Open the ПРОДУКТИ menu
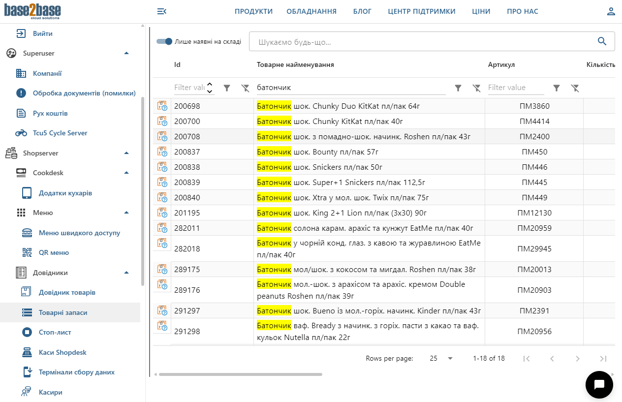This screenshot has width=622, height=402. [x=253, y=11]
